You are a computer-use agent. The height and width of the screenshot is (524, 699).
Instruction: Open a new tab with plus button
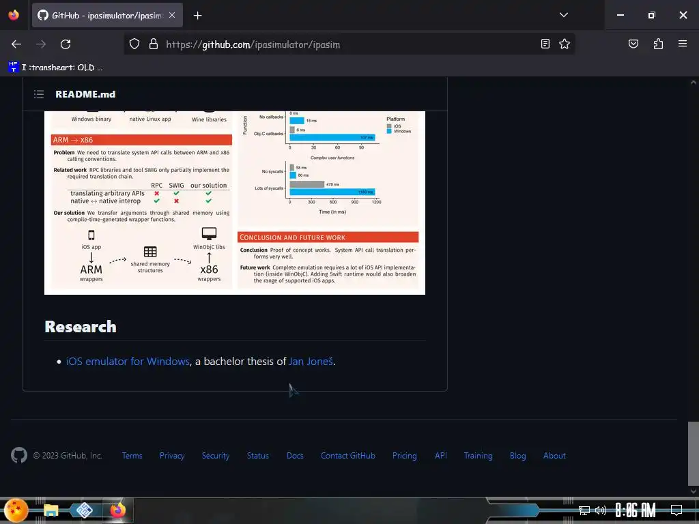tap(197, 16)
